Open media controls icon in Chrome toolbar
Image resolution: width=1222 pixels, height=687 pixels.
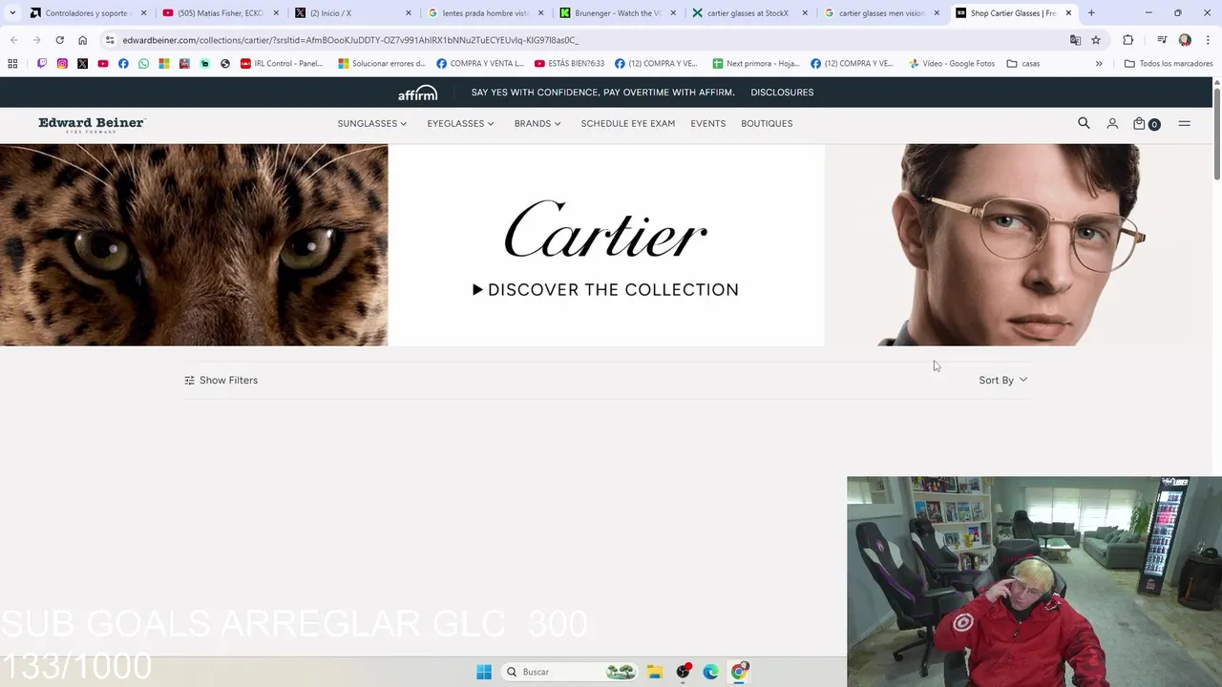tap(1162, 40)
